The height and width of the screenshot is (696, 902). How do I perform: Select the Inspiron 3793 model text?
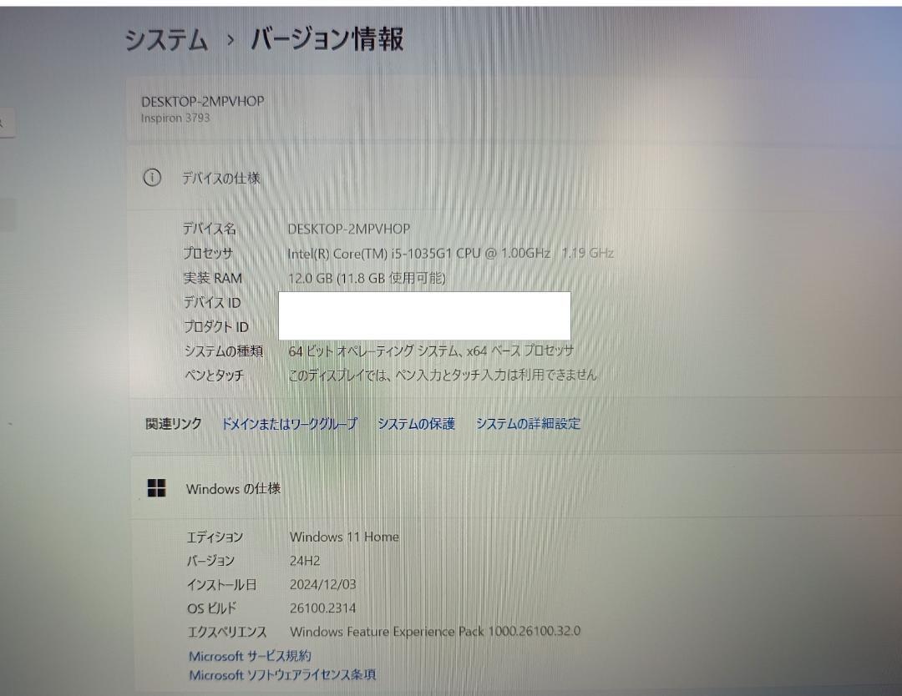175,119
